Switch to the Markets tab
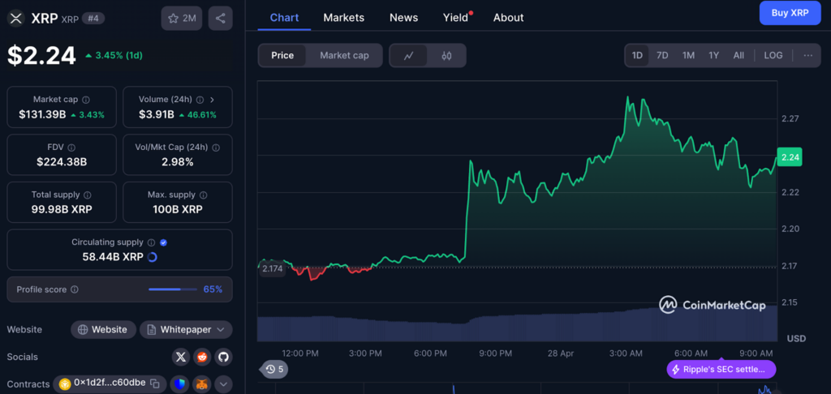 pos(343,17)
